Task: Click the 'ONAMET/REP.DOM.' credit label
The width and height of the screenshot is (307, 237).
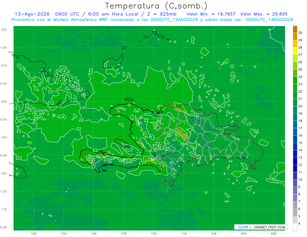Action: 270,227
